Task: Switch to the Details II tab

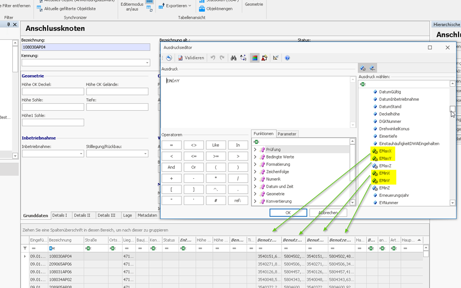Action: pyautogui.click(x=82, y=215)
